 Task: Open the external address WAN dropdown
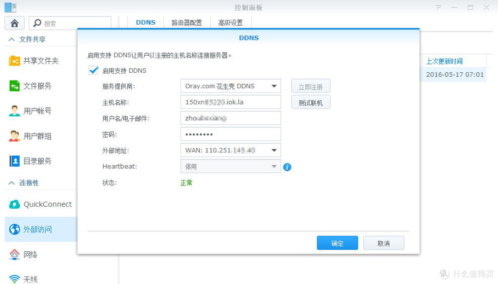click(x=231, y=150)
